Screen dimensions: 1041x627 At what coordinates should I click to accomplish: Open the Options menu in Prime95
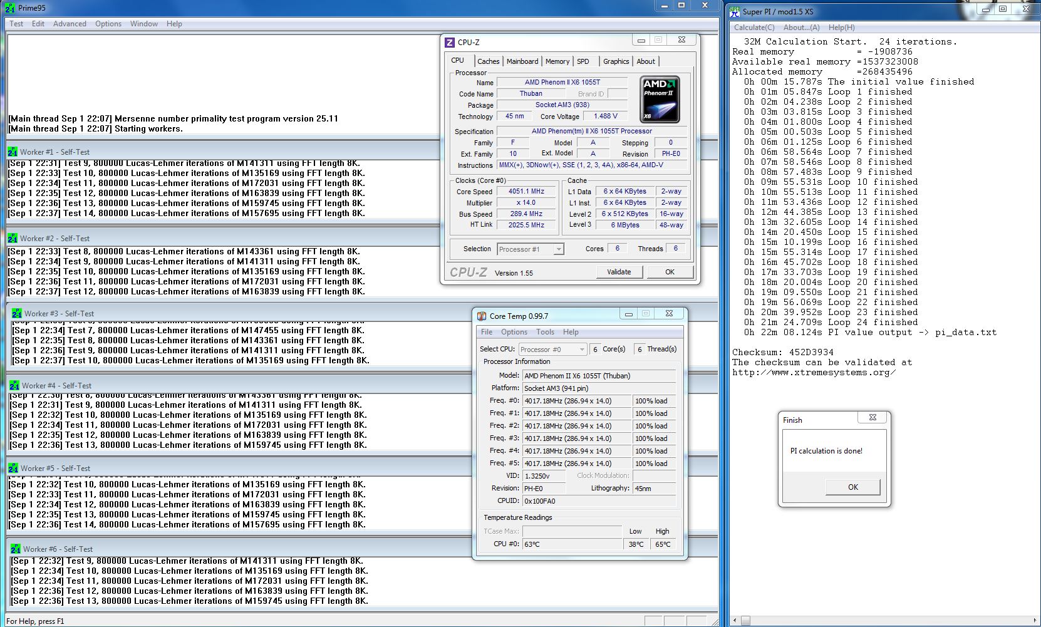(108, 24)
